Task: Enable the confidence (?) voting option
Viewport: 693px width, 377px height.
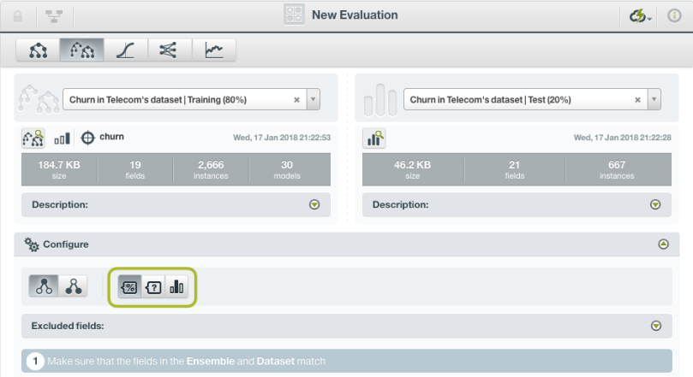Action: (x=153, y=287)
